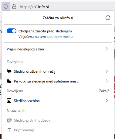Select the Sledilna vsebina item
Image resolution: width=115 pixels, height=139 pixels.
coord(58,101)
